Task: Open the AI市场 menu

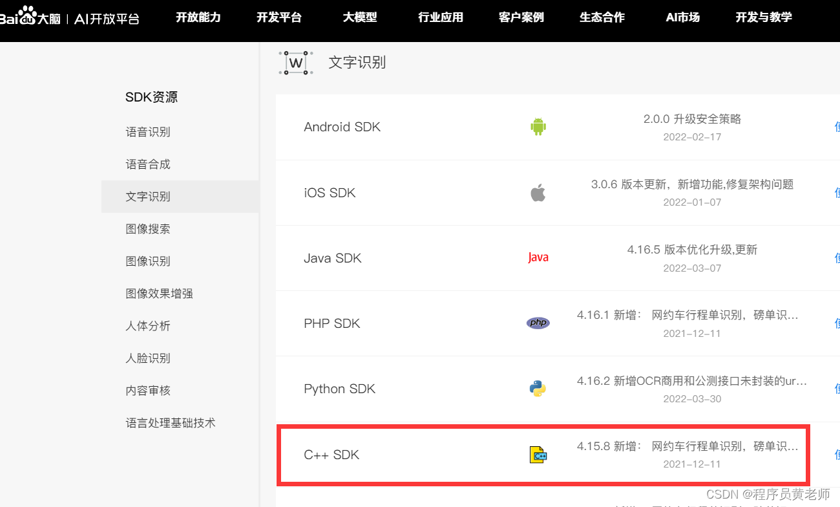Action: [x=683, y=17]
